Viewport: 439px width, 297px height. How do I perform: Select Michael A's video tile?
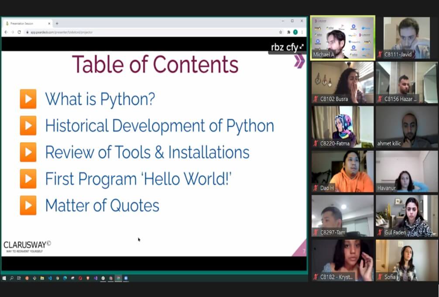343,38
